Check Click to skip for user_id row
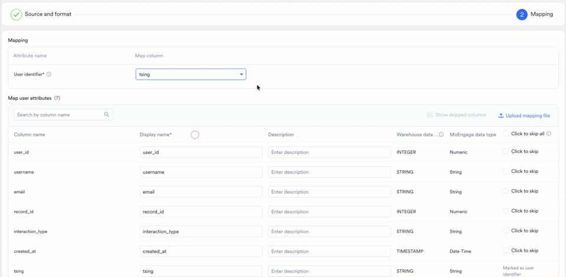 click(506, 151)
